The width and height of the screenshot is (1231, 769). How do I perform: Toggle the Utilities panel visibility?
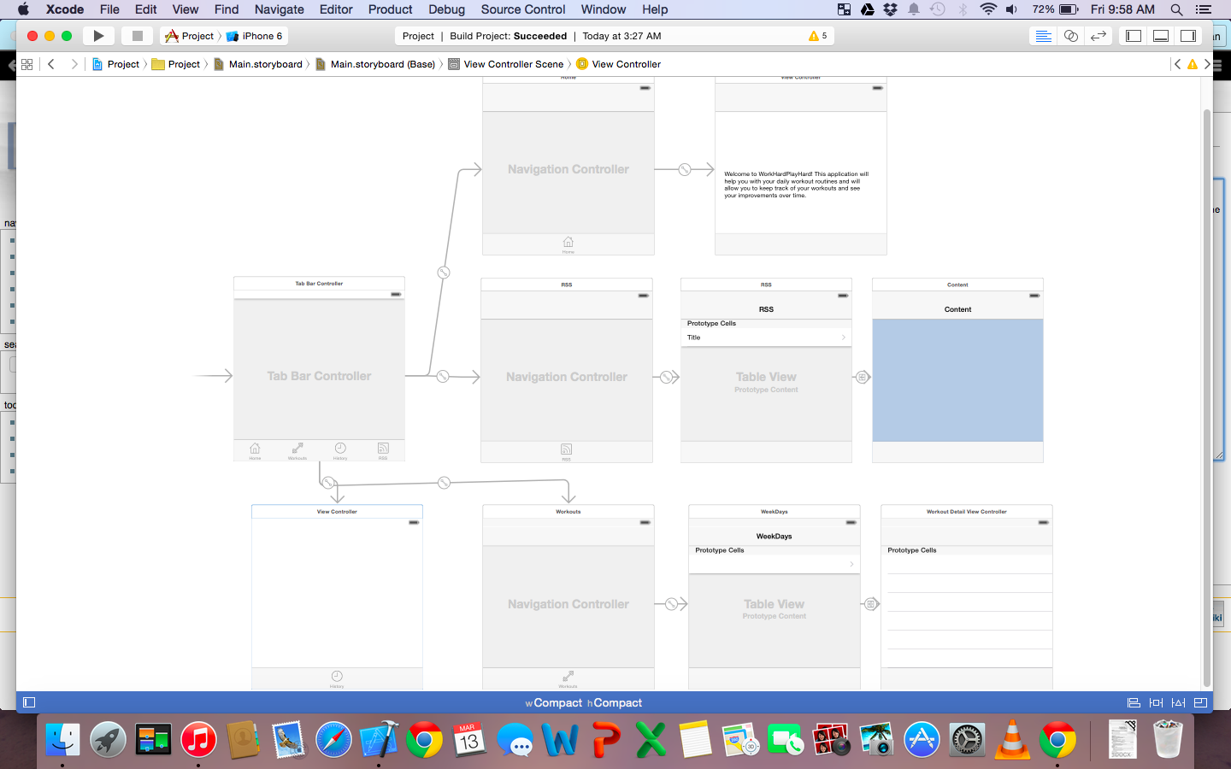click(x=1188, y=36)
